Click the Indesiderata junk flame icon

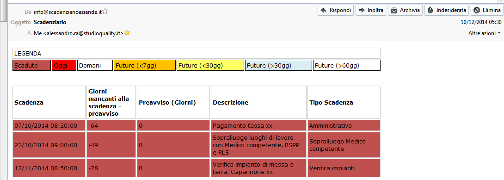pyautogui.click(x=430, y=10)
